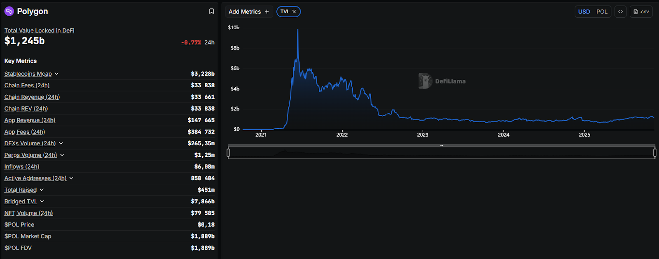Image resolution: width=659 pixels, height=259 pixels.
Task: Expand the Total Raised section
Action: (42, 190)
